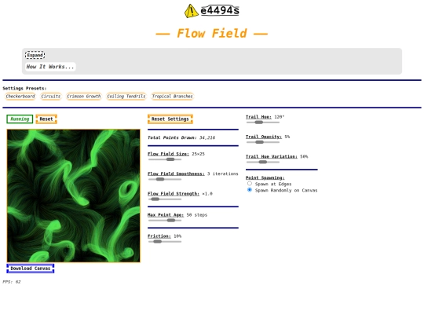Select Spawn at Edges option

[x=250, y=184]
